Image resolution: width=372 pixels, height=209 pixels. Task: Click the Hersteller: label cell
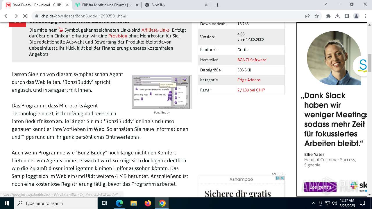tap(216, 60)
